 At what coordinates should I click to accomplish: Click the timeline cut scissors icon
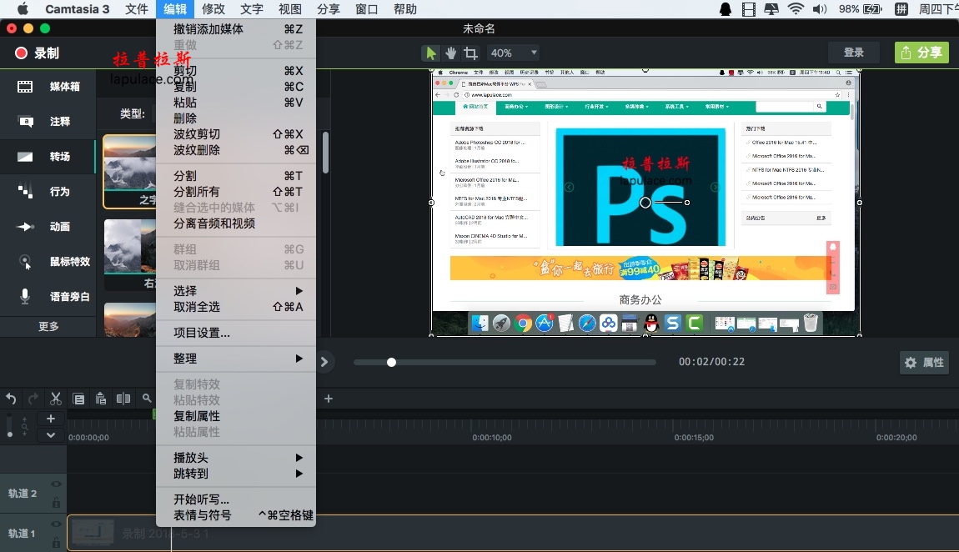click(x=56, y=399)
